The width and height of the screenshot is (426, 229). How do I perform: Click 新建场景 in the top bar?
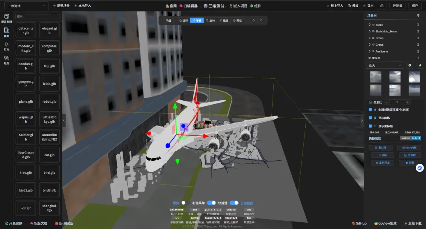click(x=61, y=6)
